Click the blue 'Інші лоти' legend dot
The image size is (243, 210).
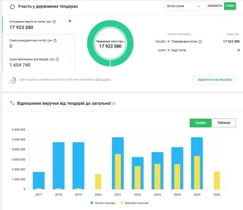click(169, 50)
